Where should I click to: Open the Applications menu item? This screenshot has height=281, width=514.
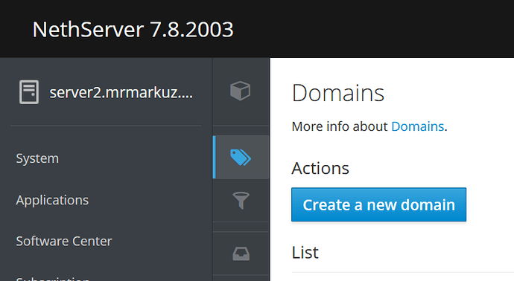52,200
